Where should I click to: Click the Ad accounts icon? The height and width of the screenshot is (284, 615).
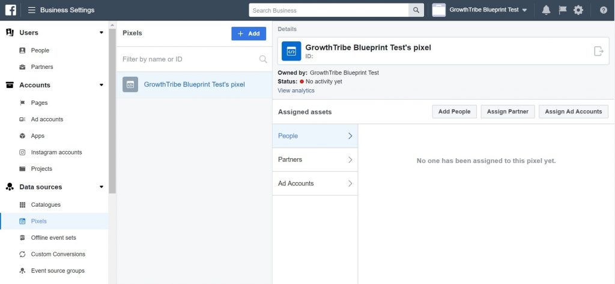22,119
